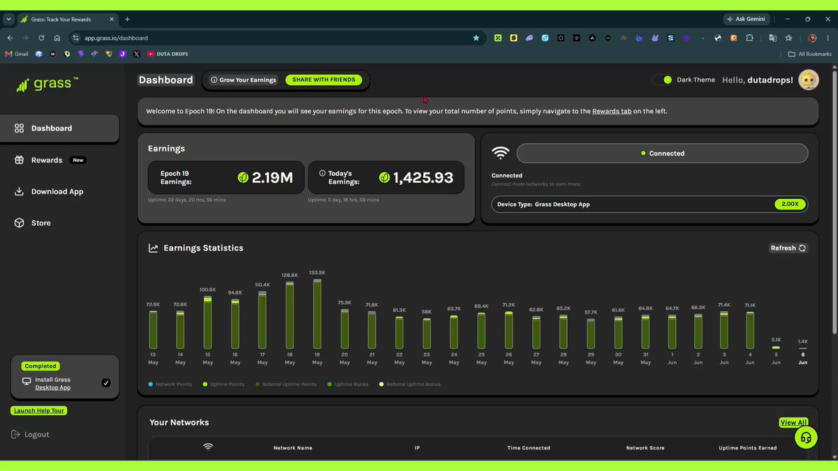The image size is (838, 471).
Task: Open the DUTA DROPS YouTube bookmark
Action: coord(168,54)
